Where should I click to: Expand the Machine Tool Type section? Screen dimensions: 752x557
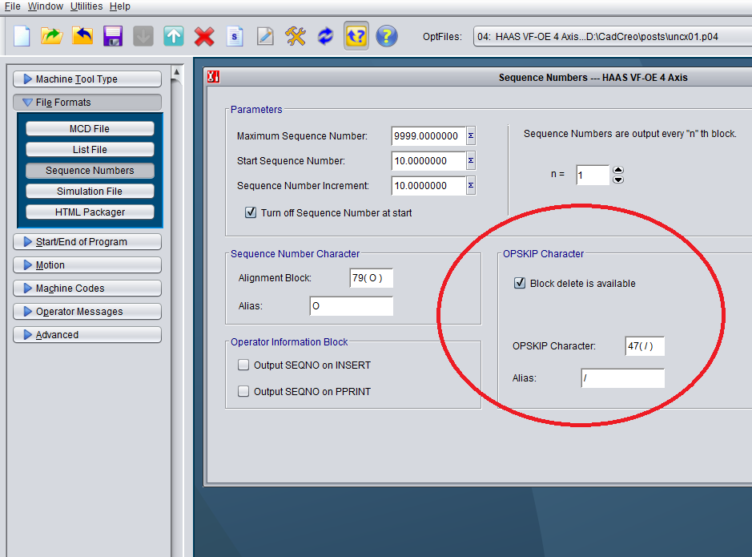pos(87,79)
